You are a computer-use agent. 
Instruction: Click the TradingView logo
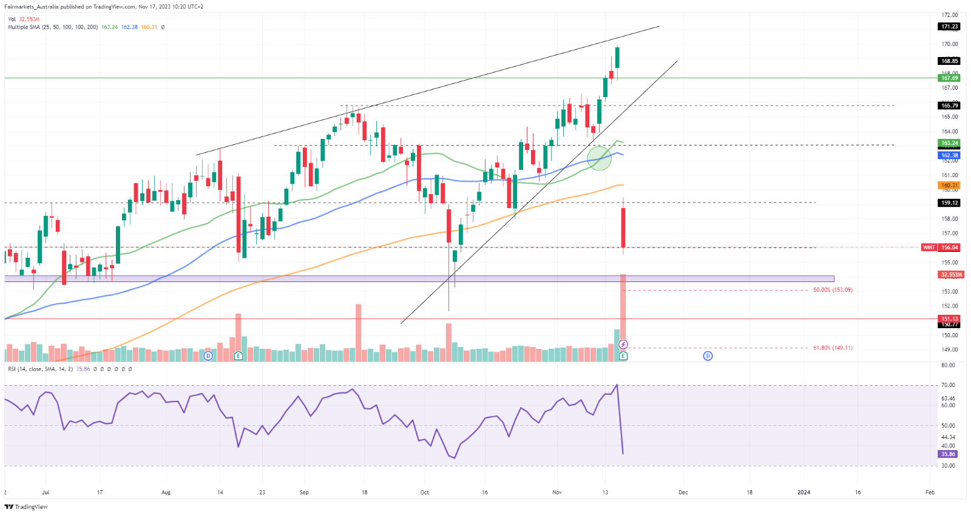26,507
